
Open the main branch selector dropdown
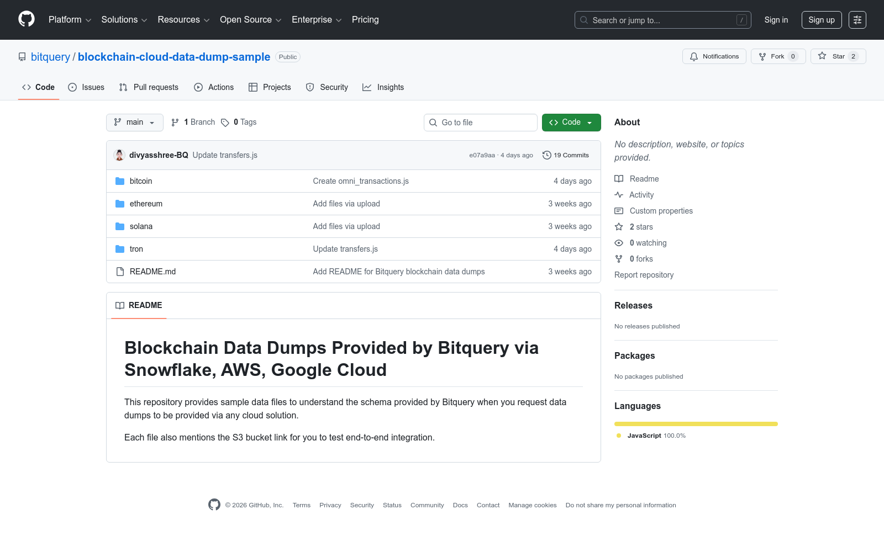135,123
